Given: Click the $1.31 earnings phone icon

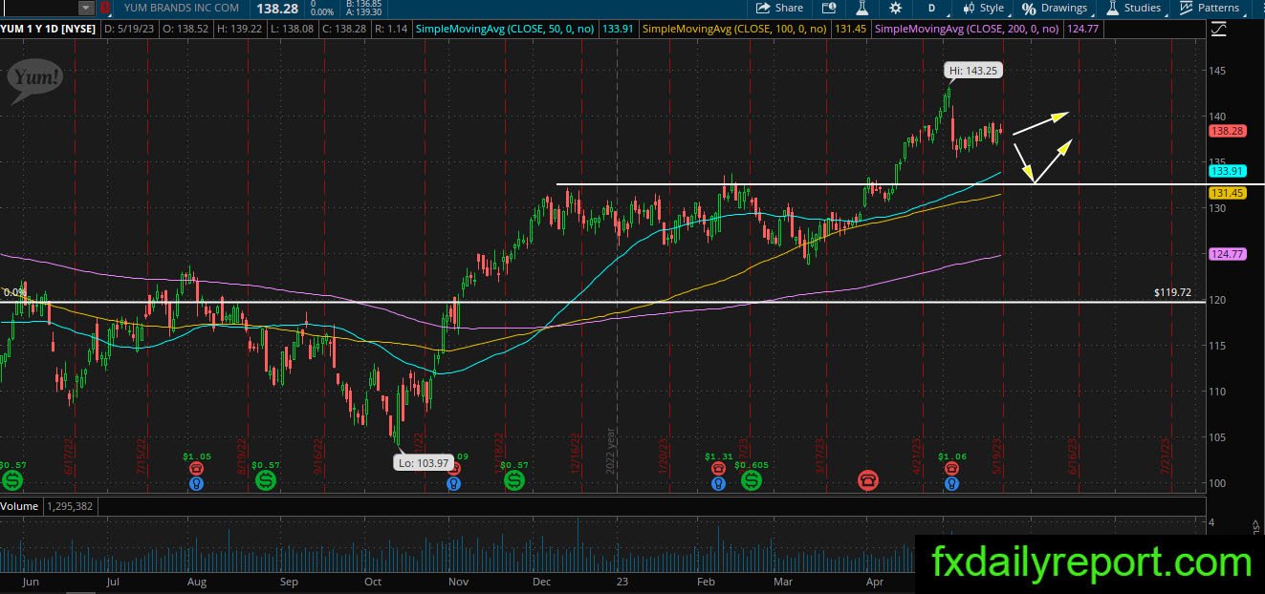Looking at the screenshot, I should coord(717,469).
